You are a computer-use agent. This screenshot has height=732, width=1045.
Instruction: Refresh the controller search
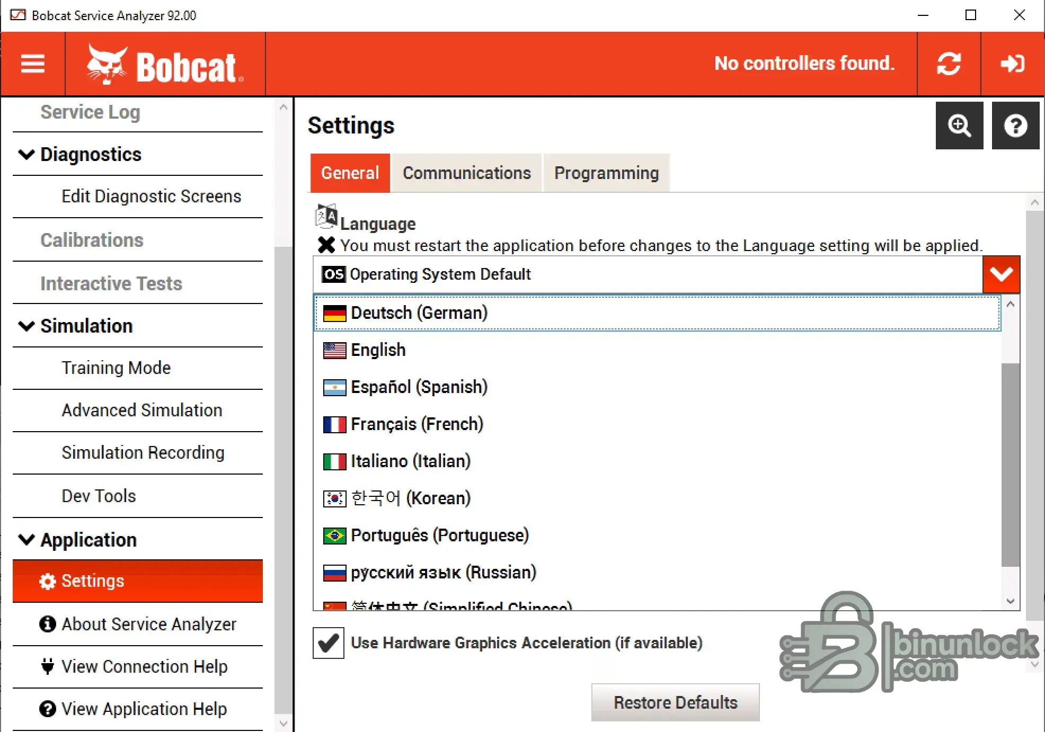(949, 64)
